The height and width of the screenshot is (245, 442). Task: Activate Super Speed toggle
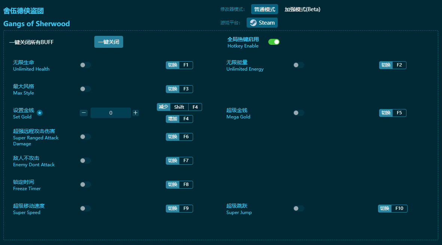[85, 208]
